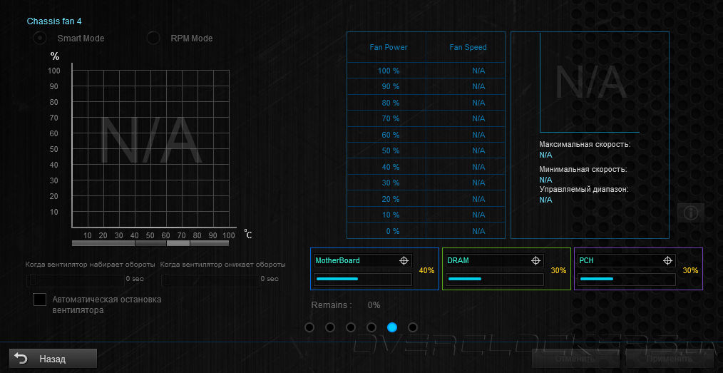The height and width of the screenshot is (373, 723).
Task: Click the fan curve graph area
Action: coord(150,149)
